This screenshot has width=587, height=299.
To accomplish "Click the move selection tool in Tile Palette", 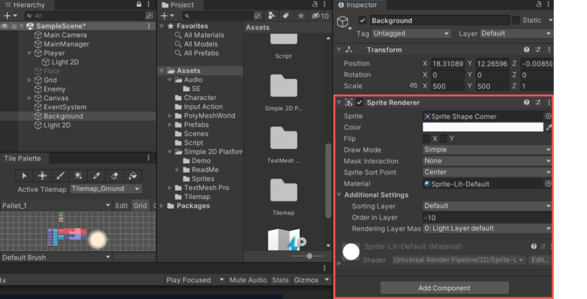I will (42, 176).
